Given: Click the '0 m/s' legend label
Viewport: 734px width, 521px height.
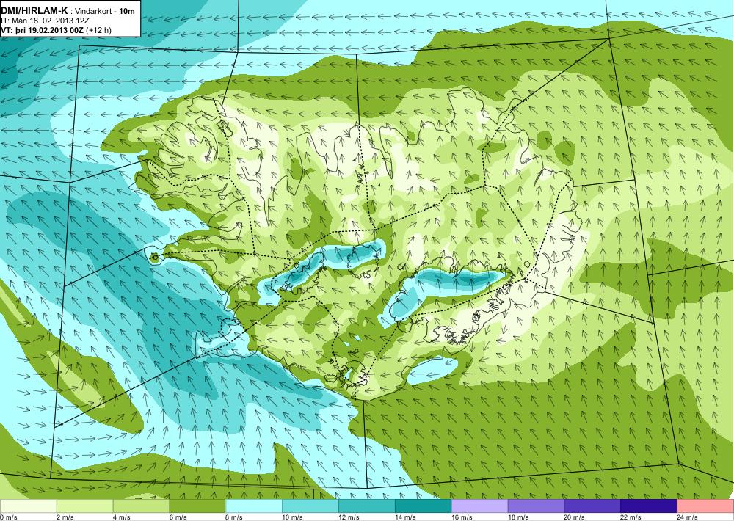Looking at the screenshot, I should pyautogui.click(x=8, y=517).
